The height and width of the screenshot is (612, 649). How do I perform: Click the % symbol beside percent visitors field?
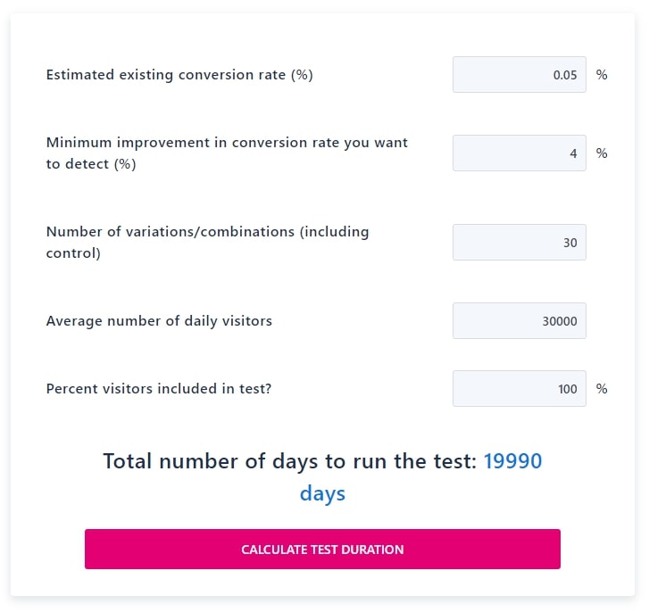[602, 389]
